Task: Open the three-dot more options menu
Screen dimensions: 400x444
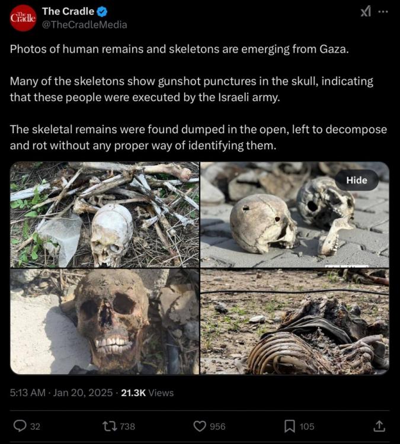Action: [383, 12]
